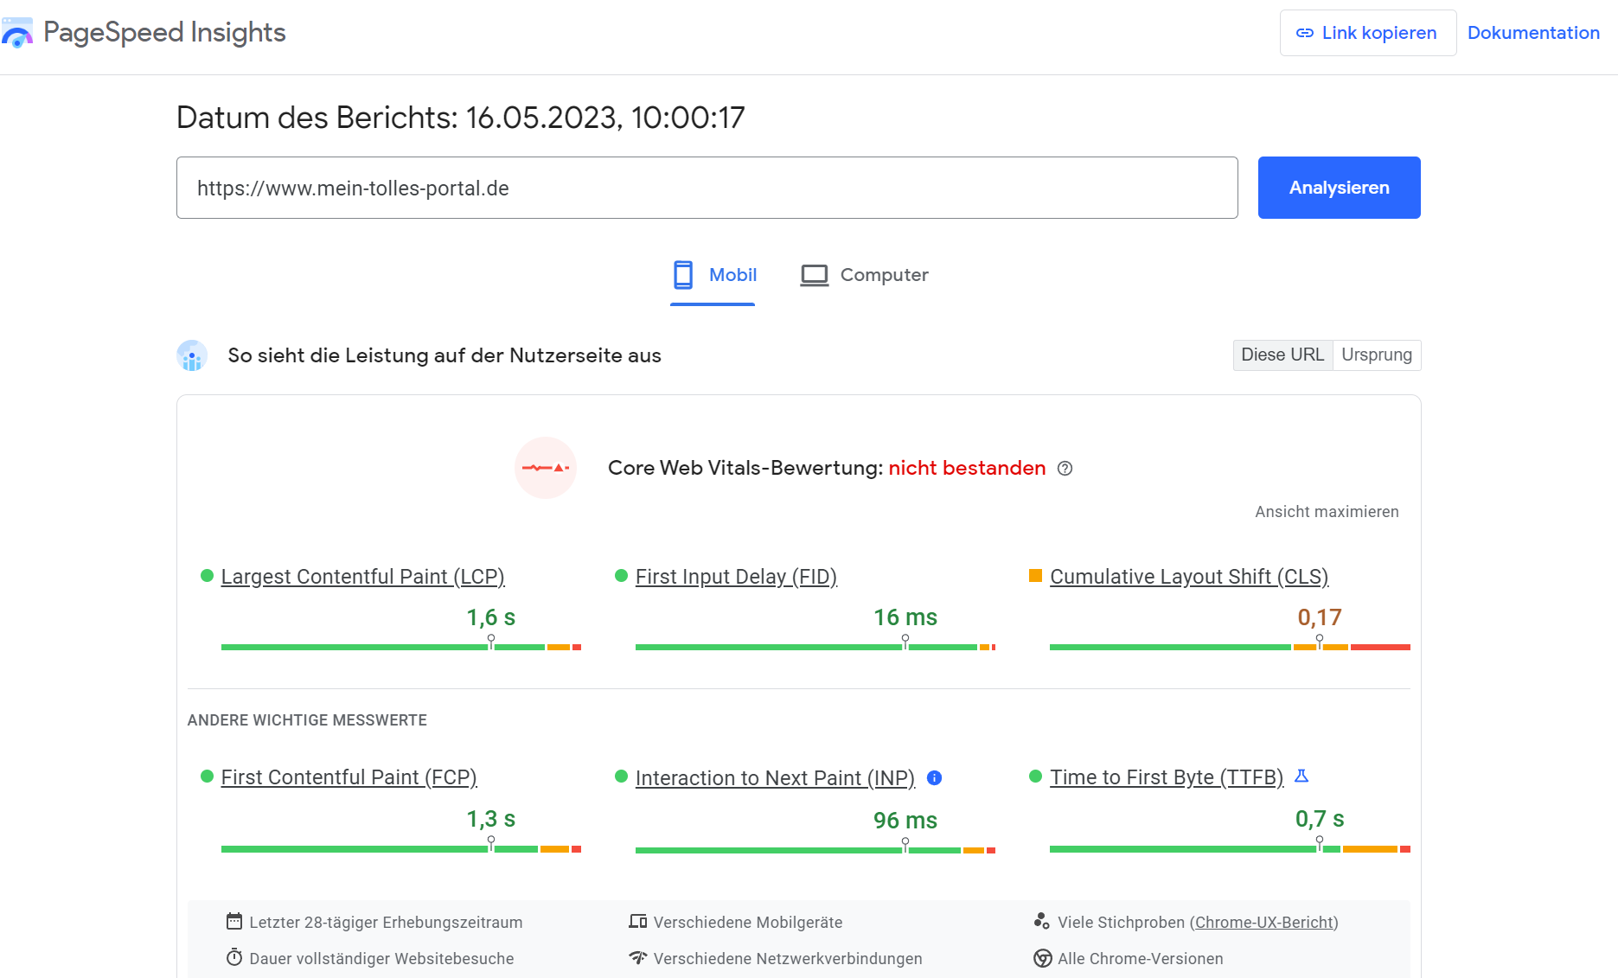The height and width of the screenshot is (978, 1618).
Task: Click the Link kopieren button
Action: click(1367, 33)
